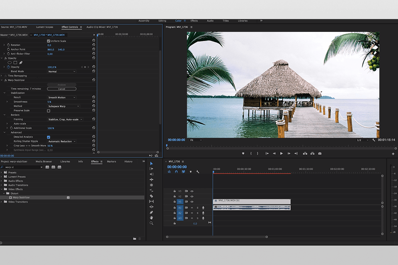Cancel the Warp Stabilizer analysis
Viewport: 398px width, 265px height.
62,89
